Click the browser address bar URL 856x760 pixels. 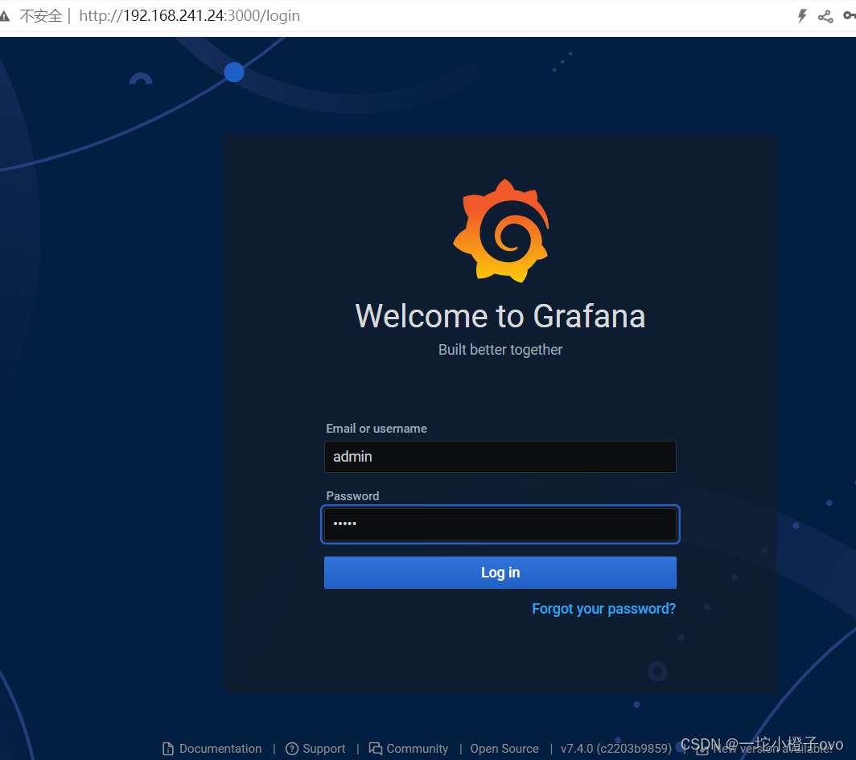pos(189,16)
